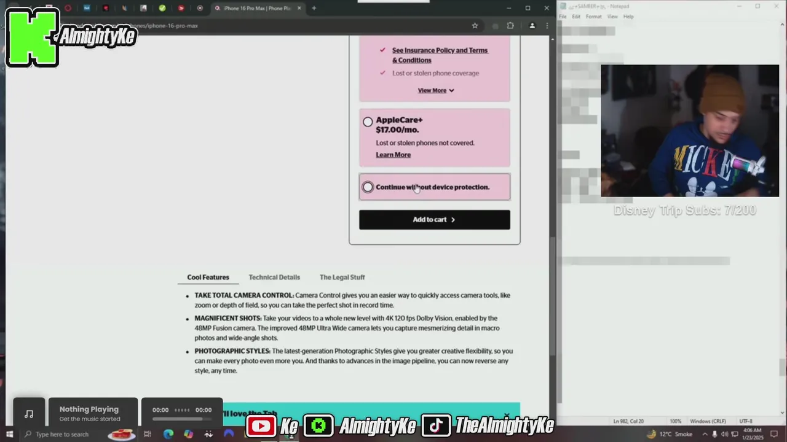Open AppleCare+ Learn More link
The width and height of the screenshot is (787, 442).
coord(393,155)
